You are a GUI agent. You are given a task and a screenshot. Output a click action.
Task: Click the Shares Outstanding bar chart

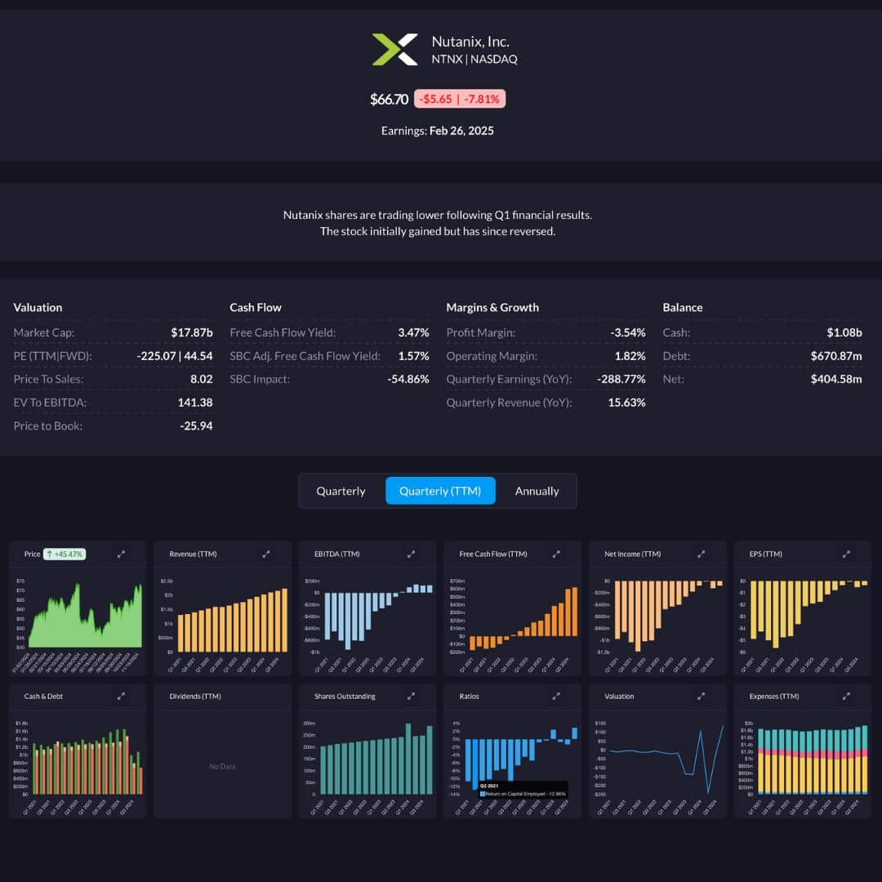click(x=376, y=759)
